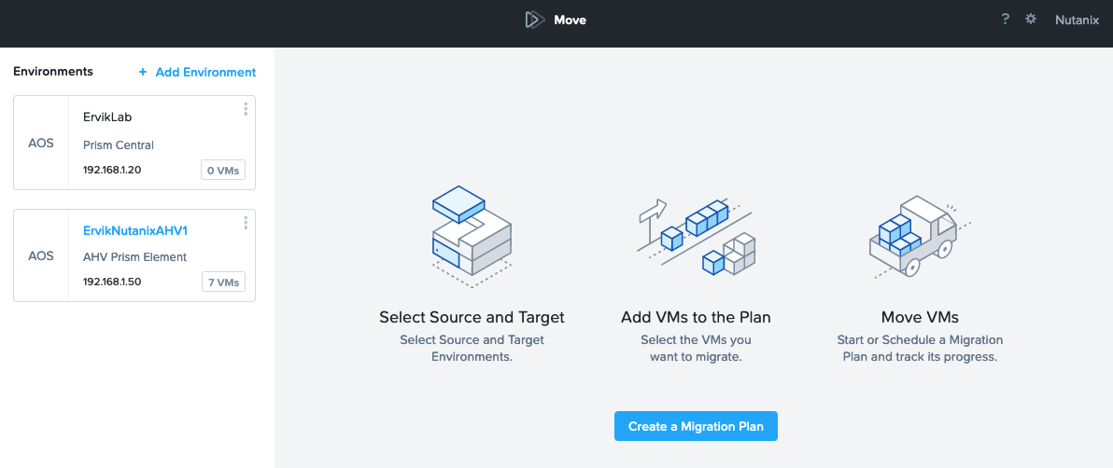The width and height of the screenshot is (1113, 468).
Task: Open ErvikNutanixAHV1 three-dot options menu
Action: click(246, 223)
